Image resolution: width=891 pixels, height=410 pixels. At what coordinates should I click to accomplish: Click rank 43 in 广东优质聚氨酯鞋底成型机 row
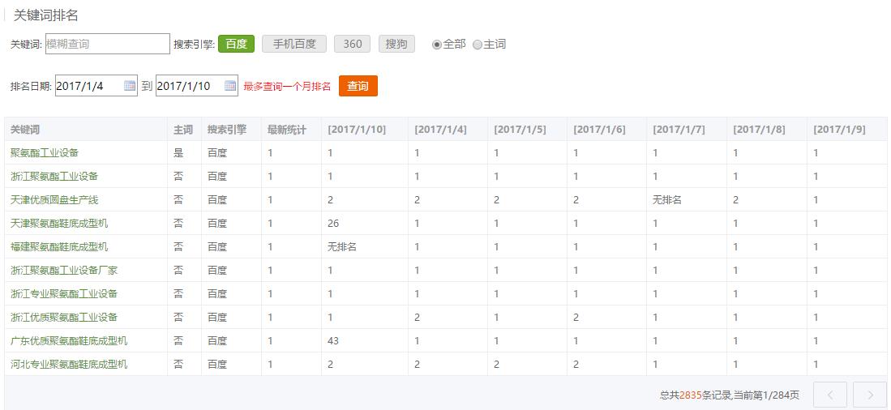(333, 340)
